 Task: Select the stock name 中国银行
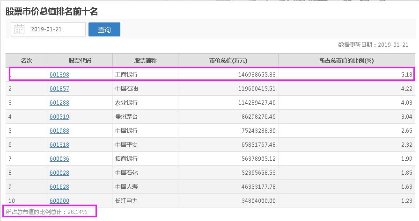pyautogui.click(x=126, y=131)
